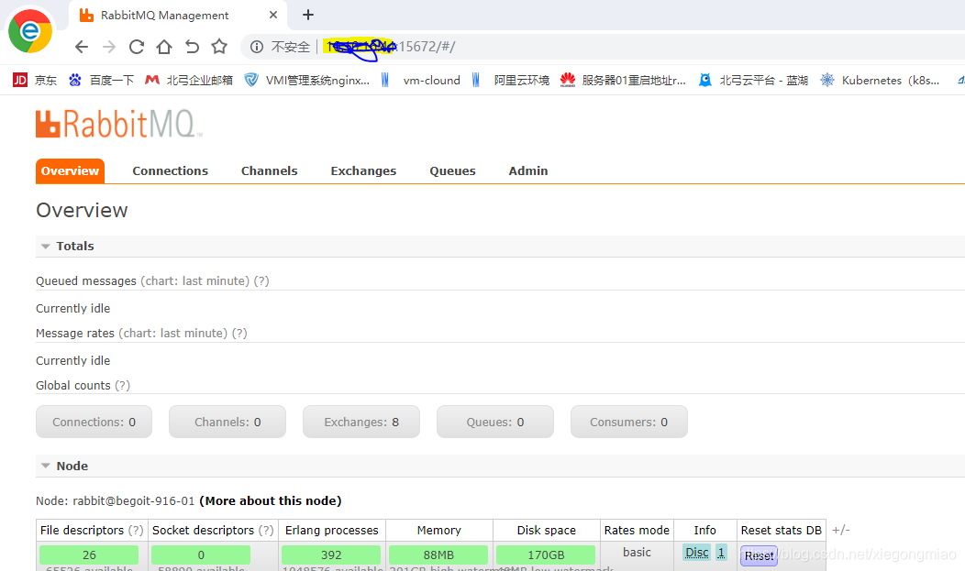This screenshot has width=965, height=571.
Task: Open the More about this node link
Action: click(x=270, y=500)
